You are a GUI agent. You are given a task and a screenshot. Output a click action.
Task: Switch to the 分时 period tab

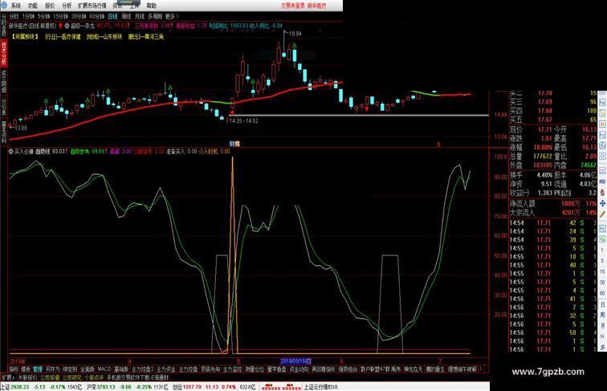(14, 16)
